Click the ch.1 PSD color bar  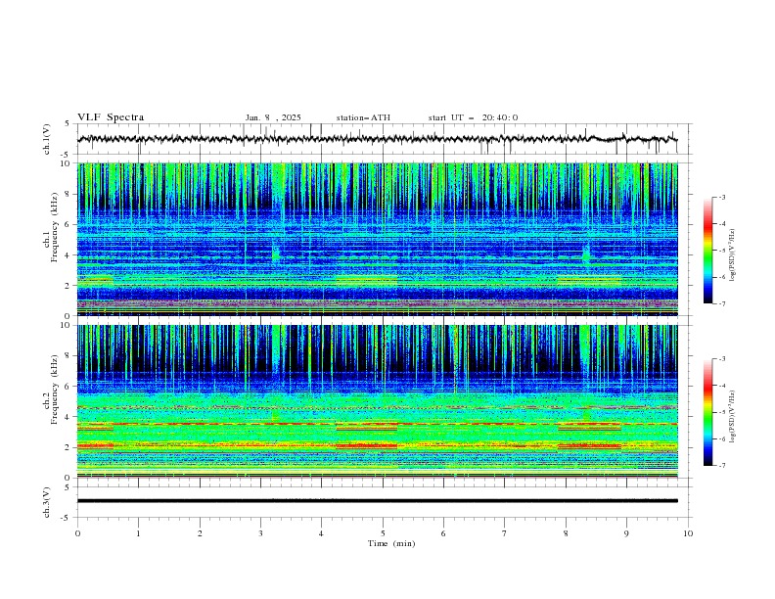[707, 251]
